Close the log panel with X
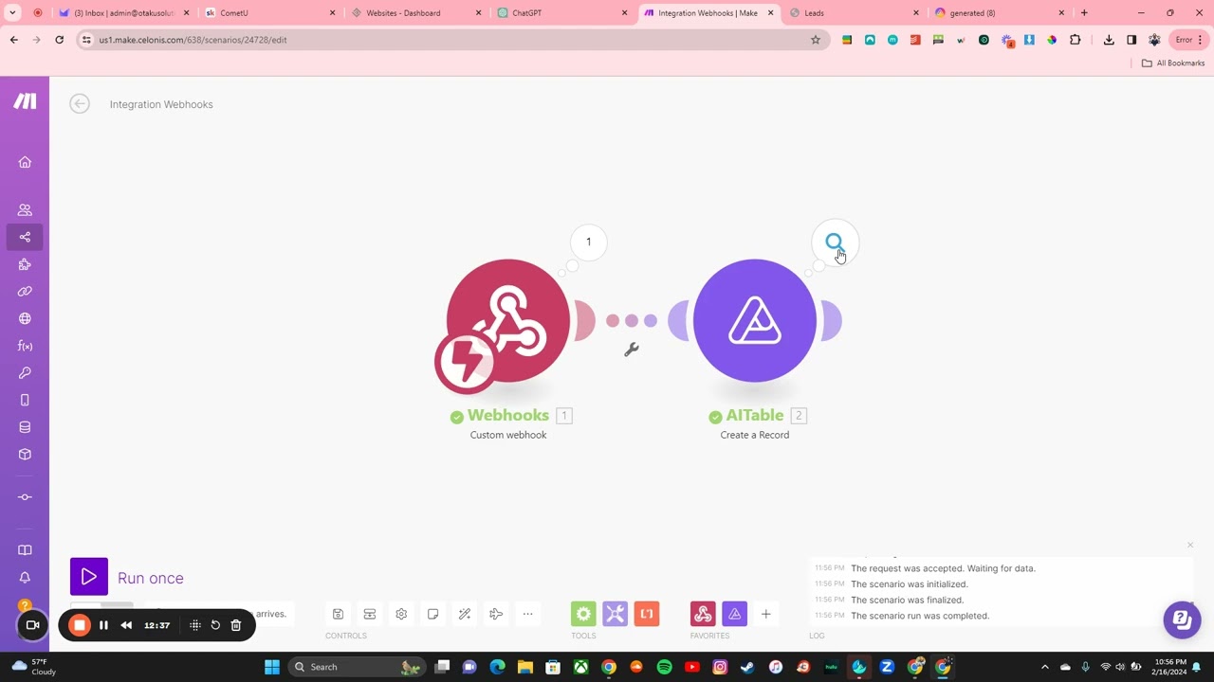The height and width of the screenshot is (682, 1214). pos(1190,545)
